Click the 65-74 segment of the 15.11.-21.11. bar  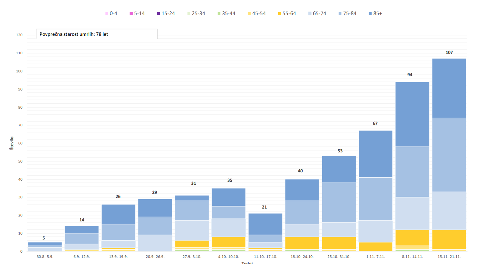tap(449, 211)
